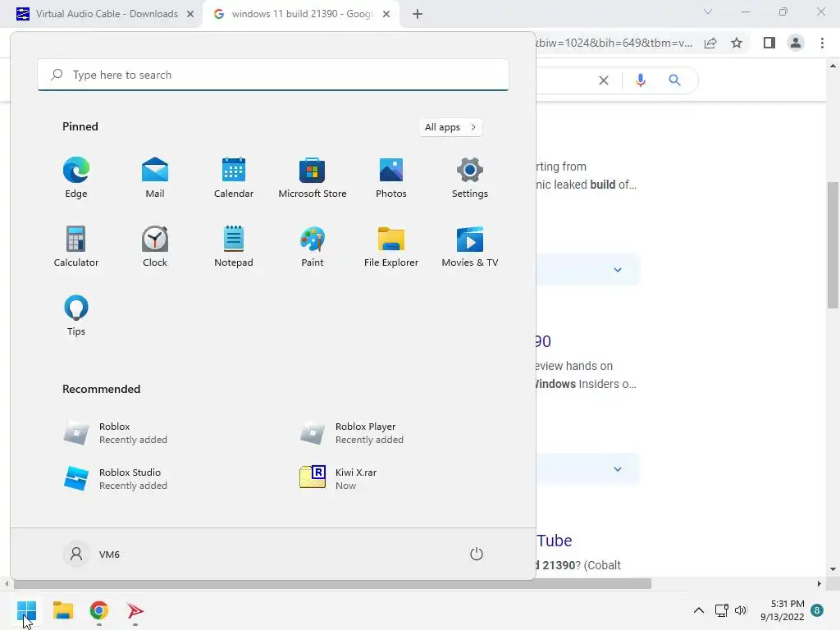Click the Chrome address bar URL

[x=614, y=43]
